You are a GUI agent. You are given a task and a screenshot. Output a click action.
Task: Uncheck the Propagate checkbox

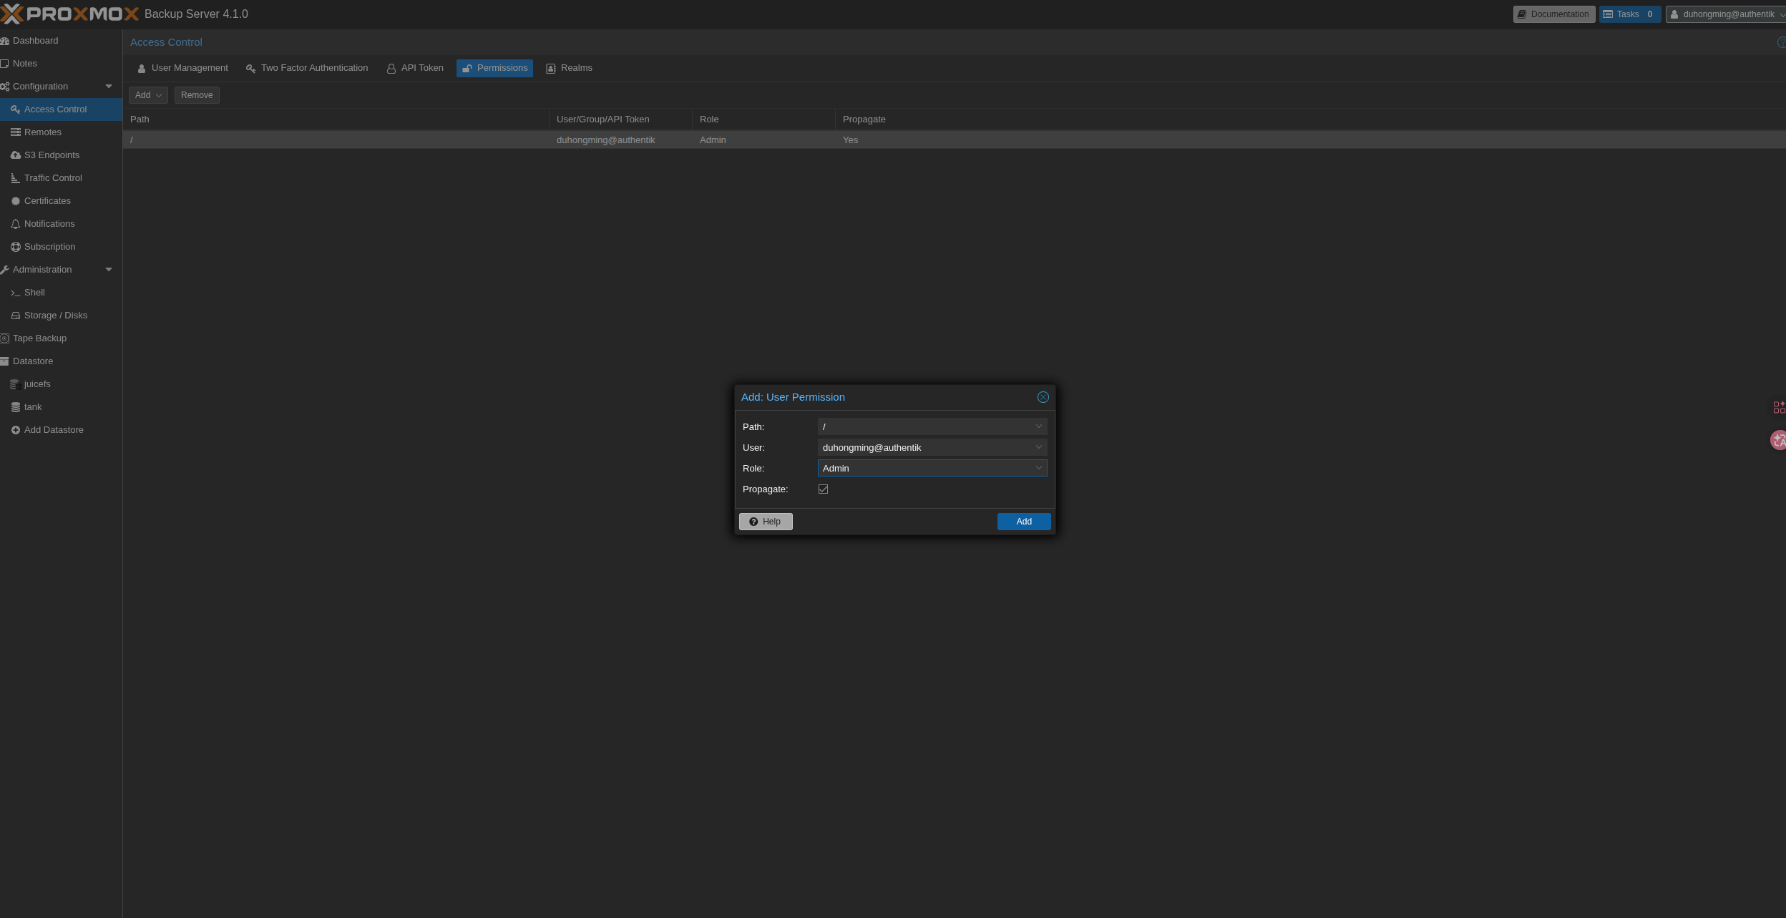[823, 489]
